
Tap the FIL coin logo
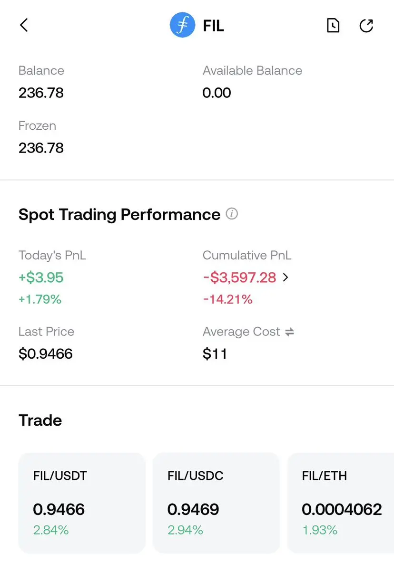pos(182,25)
